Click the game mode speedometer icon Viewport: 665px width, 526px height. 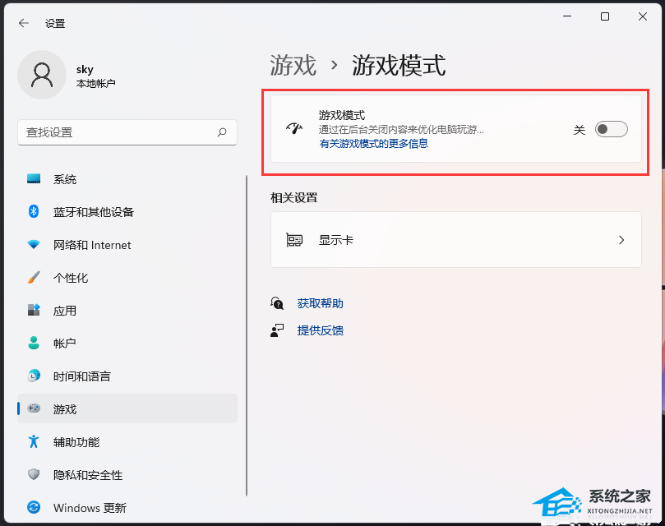pyautogui.click(x=294, y=128)
